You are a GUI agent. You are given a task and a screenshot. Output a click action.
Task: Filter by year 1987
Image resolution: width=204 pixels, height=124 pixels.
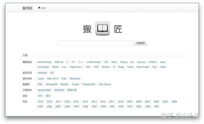pyautogui.click(x=156, y=106)
